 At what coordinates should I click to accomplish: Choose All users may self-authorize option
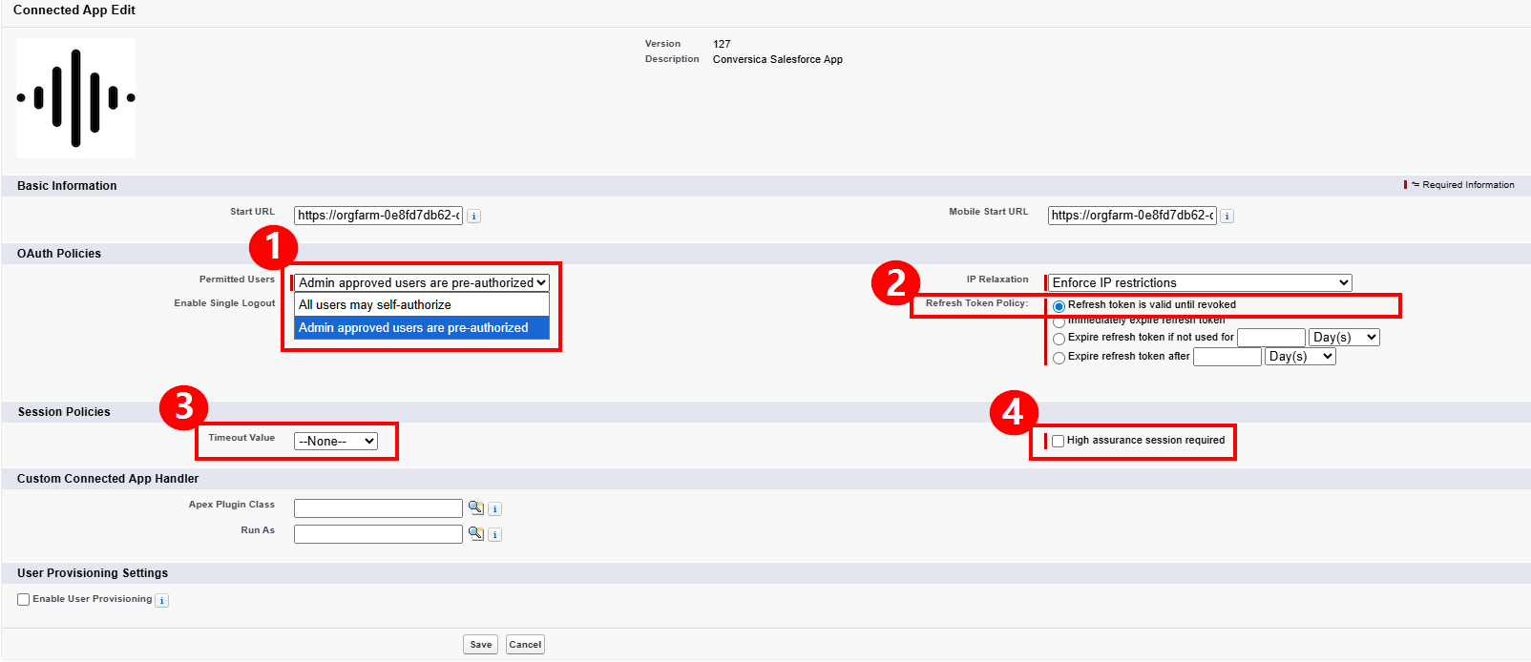(420, 305)
